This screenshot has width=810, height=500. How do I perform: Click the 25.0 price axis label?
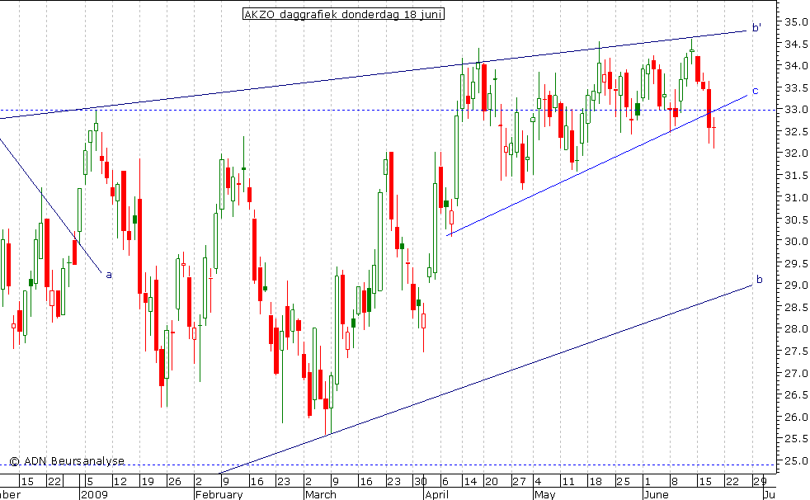coord(796,460)
